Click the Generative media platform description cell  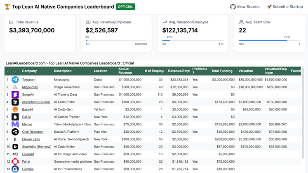(73, 161)
